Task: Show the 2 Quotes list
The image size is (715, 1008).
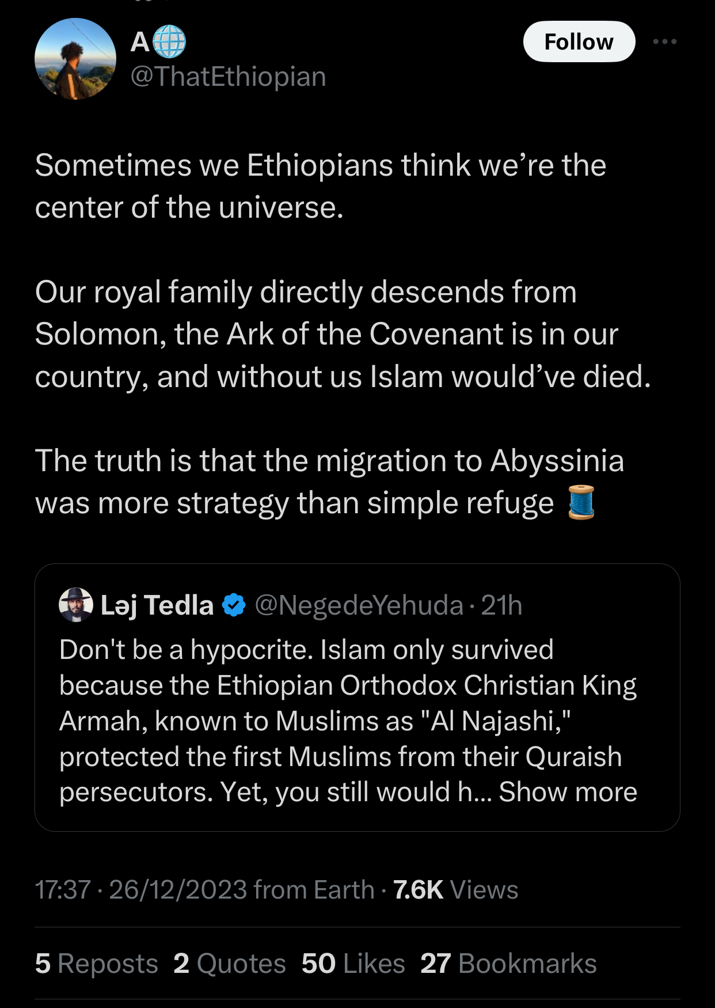Action: tap(230, 964)
